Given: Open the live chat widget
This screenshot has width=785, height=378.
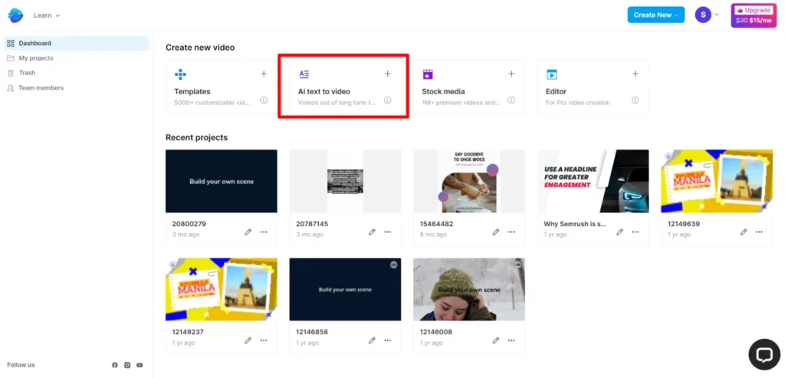Looking at the screenshot, I should coord(764,354).
